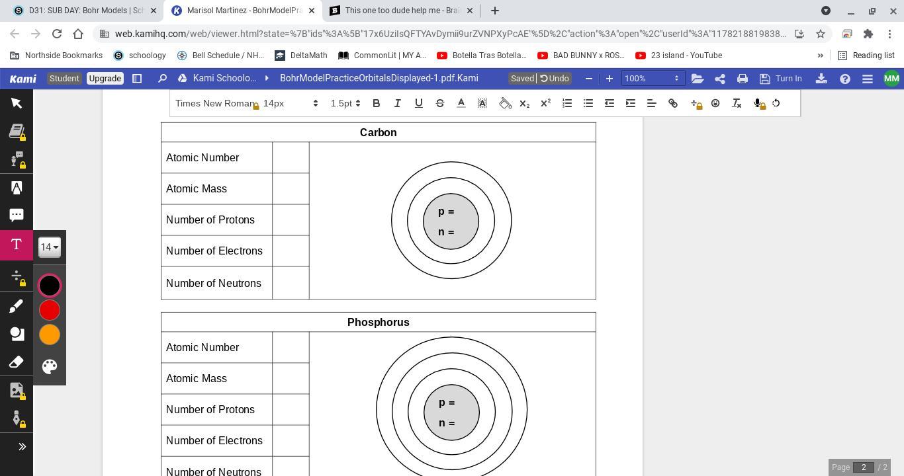Choose the black color swatch
This screenshot has width=904, height=476.
click(50, 286)
